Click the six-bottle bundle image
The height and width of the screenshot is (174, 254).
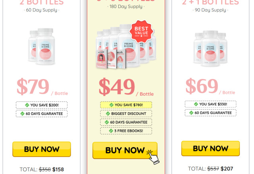[x=126, y=47]
